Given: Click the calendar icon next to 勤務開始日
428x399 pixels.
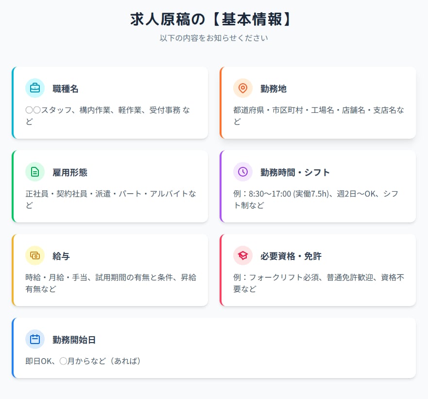Looking at the screenshot, I should pos(34,339).
